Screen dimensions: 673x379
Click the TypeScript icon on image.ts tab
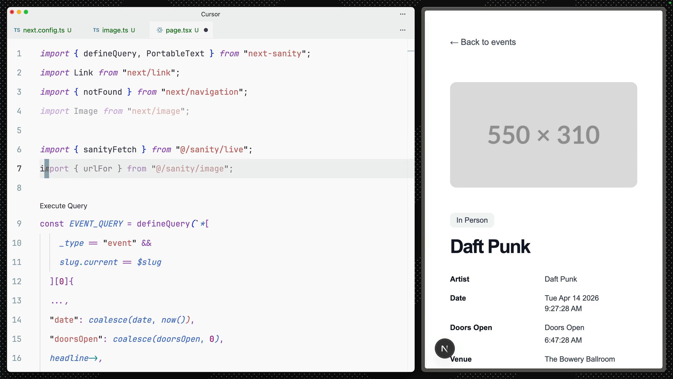click(x=96, y=30)
